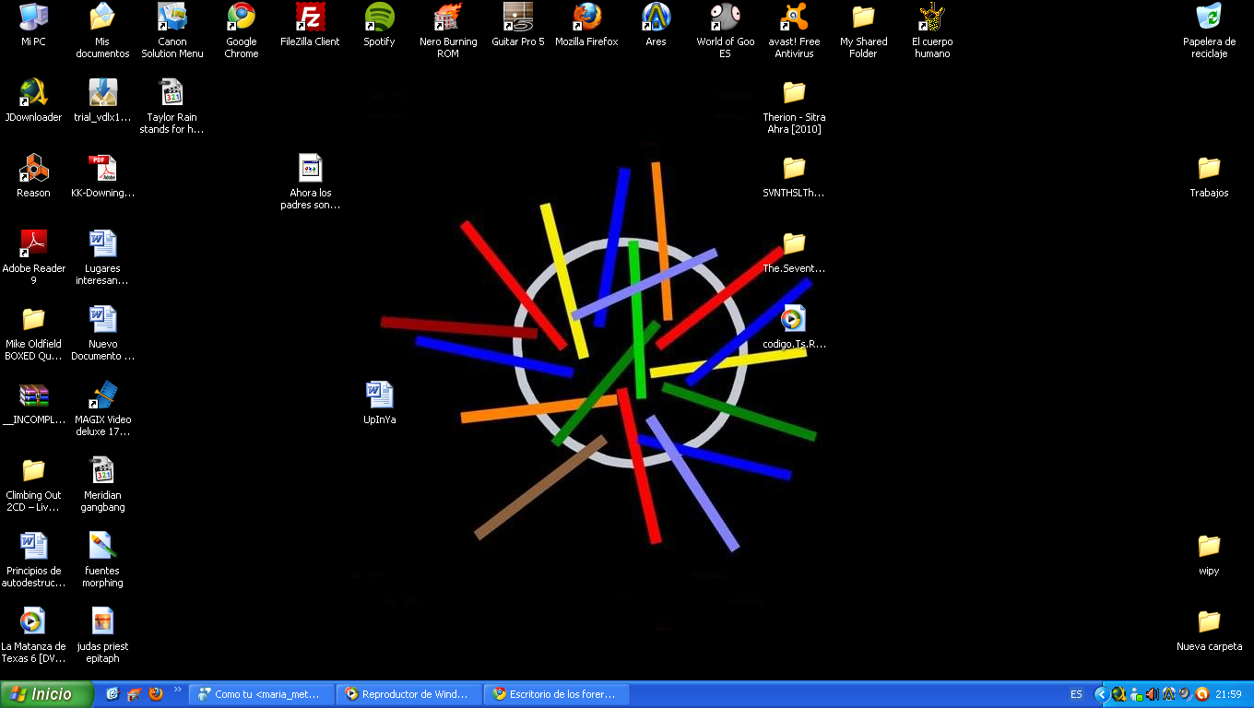
Task: Open the Mi PC desktop icon
Action: (34, 26)
